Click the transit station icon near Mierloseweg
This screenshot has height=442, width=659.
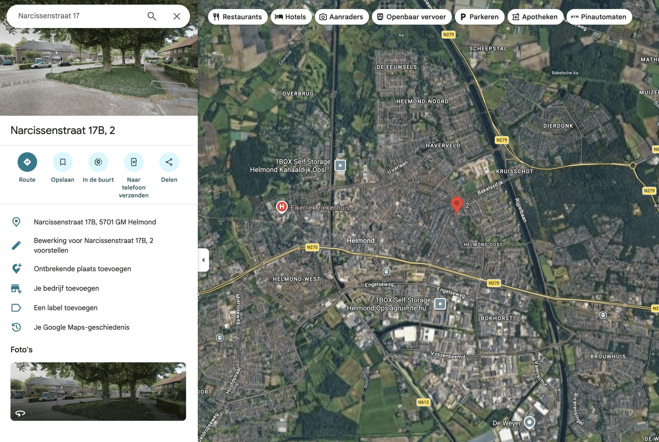(220, 338)
